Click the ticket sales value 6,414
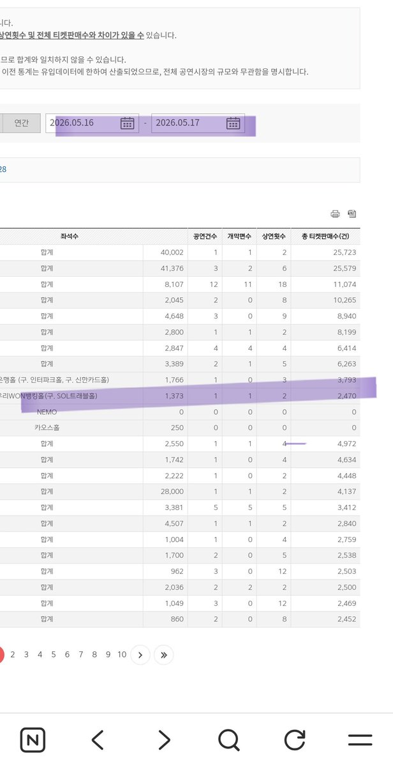 point(346,348)
